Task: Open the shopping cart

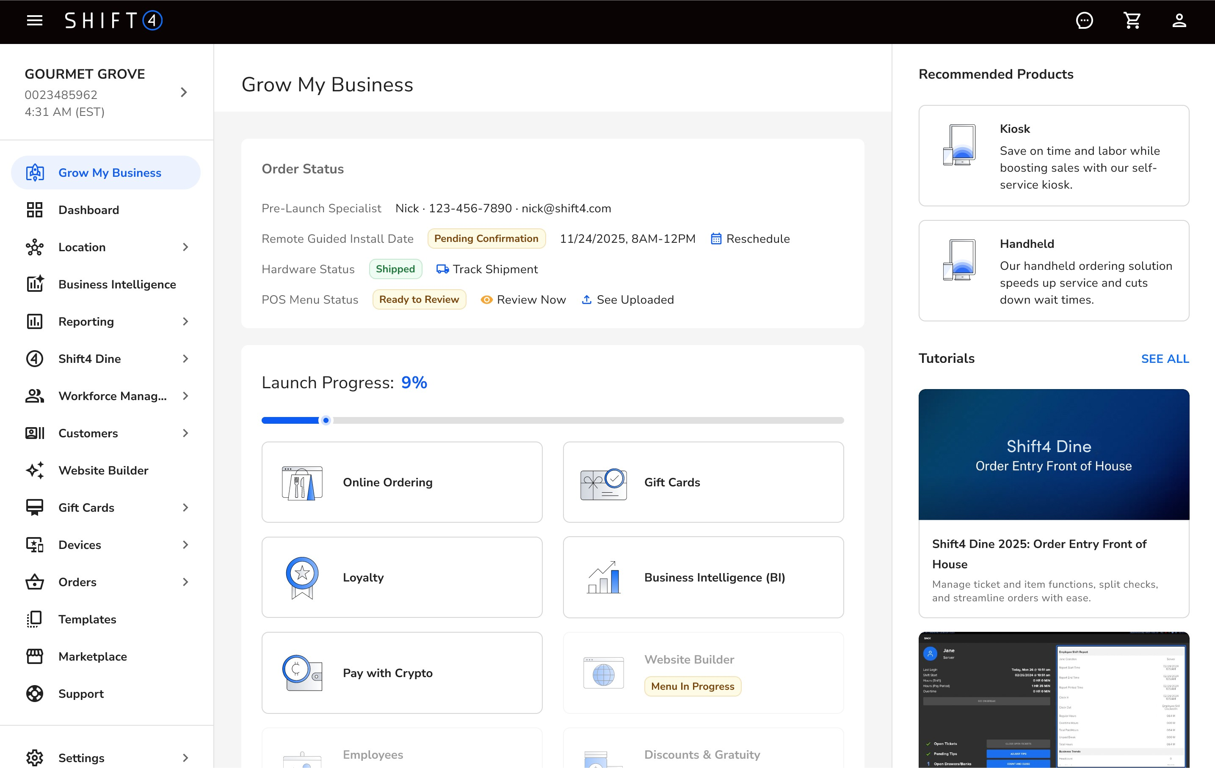Action: pos(1132,21)
